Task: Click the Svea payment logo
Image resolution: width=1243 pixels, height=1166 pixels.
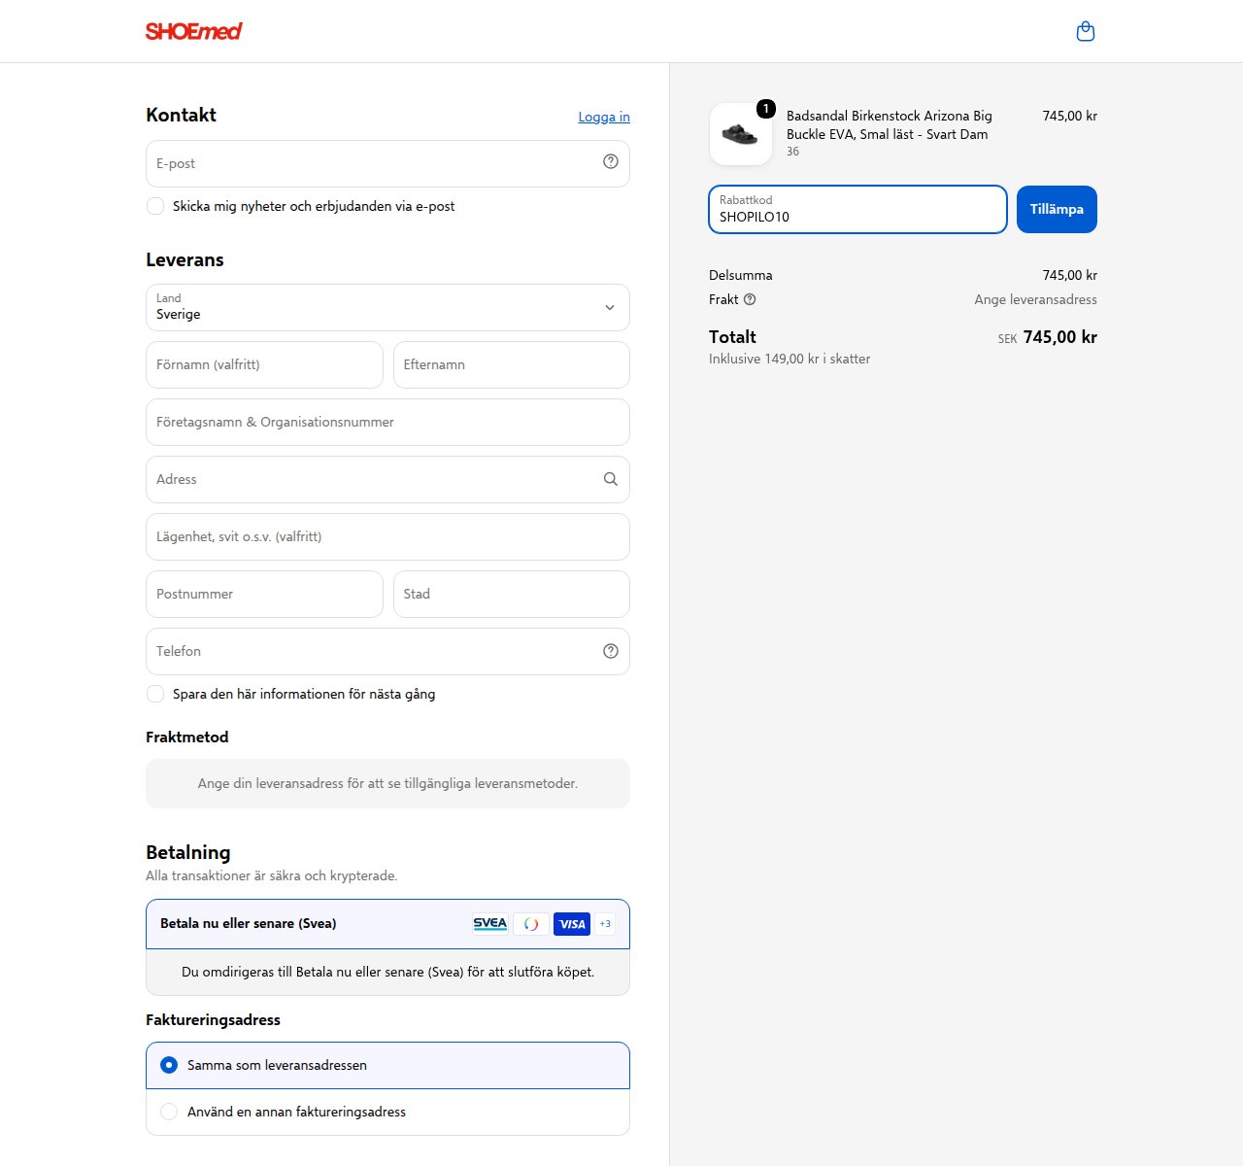Action: [490, 924]
